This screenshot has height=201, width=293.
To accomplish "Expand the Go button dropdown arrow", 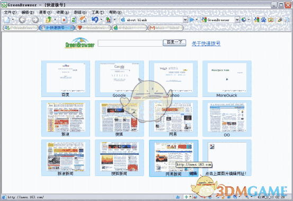I will click(x=197, y=20).
